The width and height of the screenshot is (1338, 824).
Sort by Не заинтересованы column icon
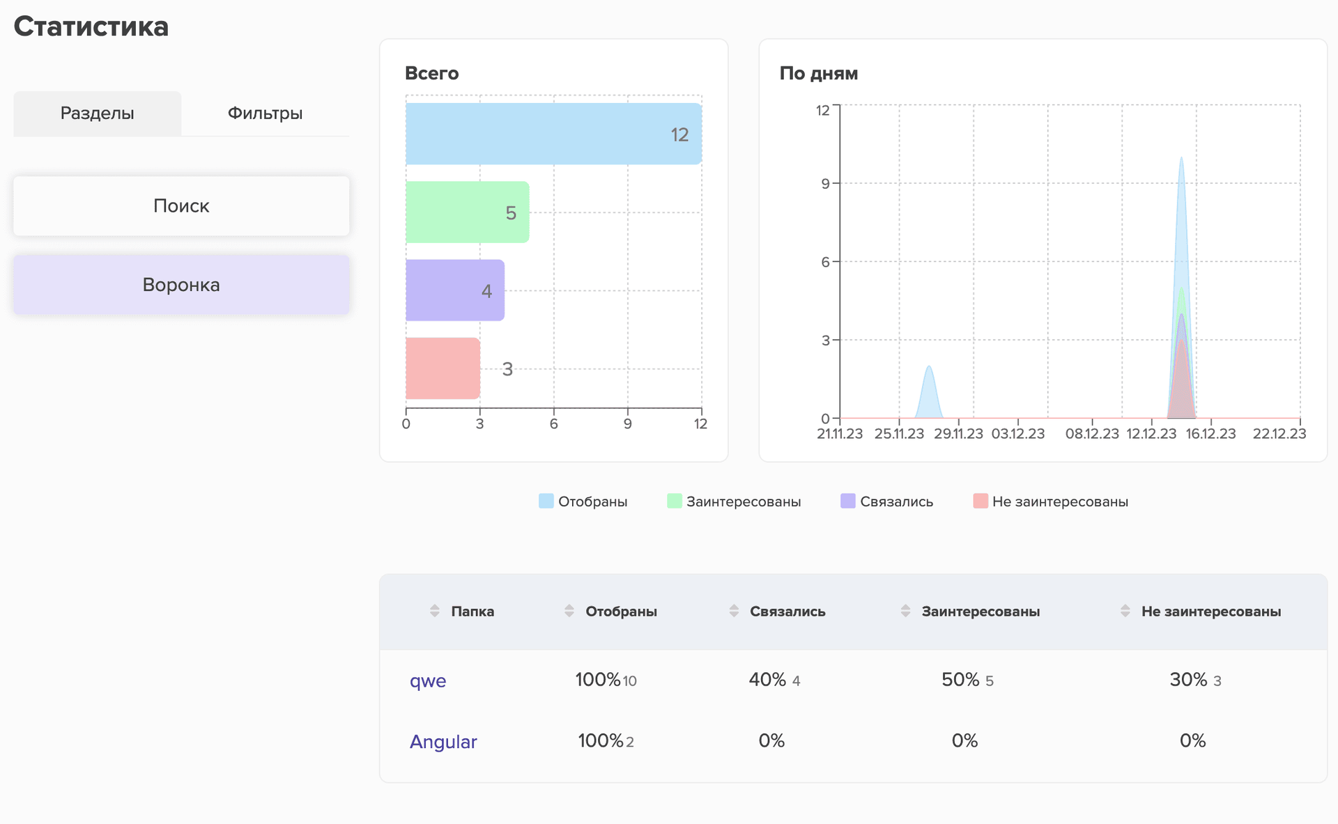pyautogui.click(x=1125, y=611)
